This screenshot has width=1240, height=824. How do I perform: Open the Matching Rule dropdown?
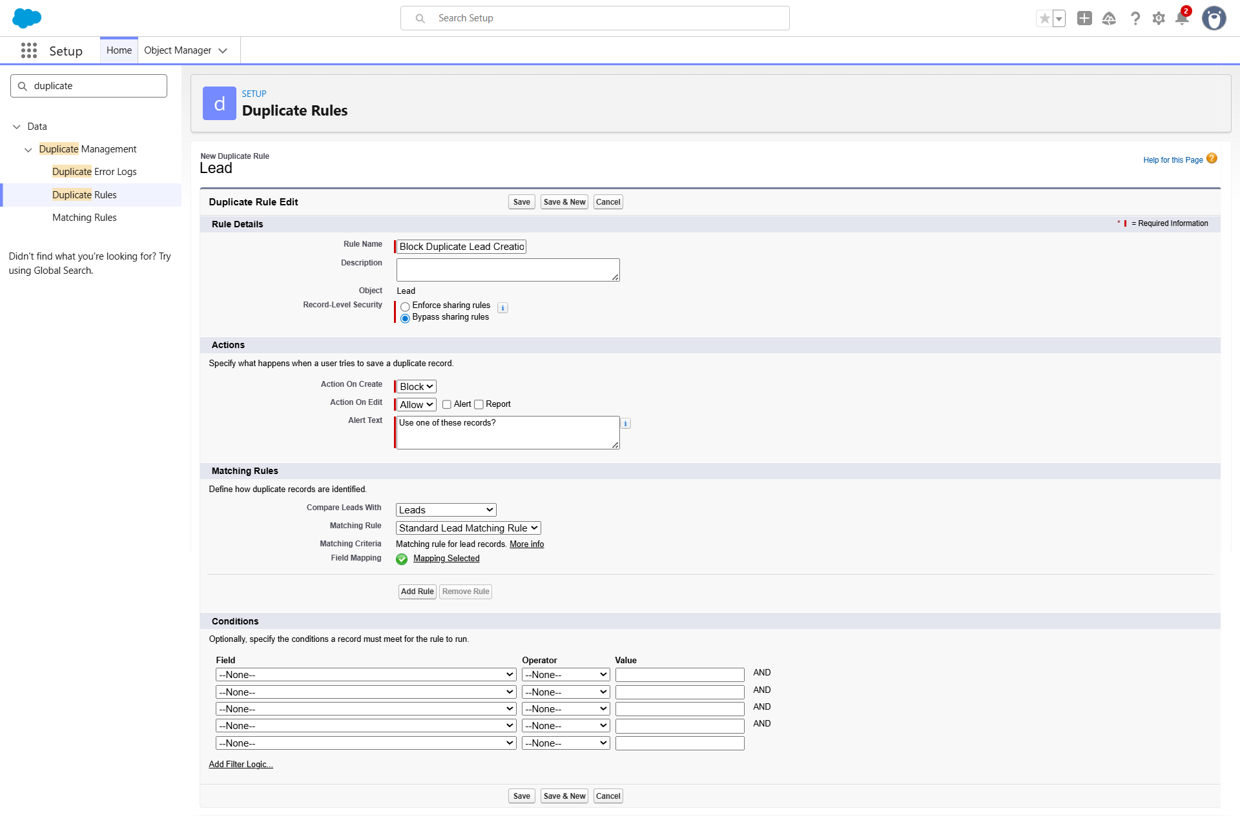point(468,528)
